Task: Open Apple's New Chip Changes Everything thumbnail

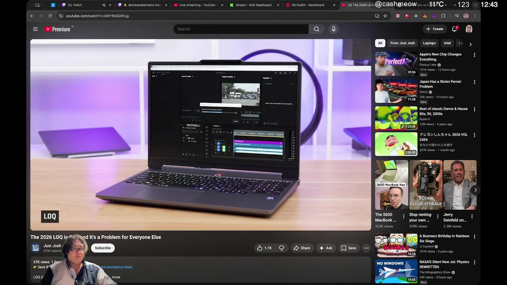Action: pyautogui.click(x=396, y=64)
